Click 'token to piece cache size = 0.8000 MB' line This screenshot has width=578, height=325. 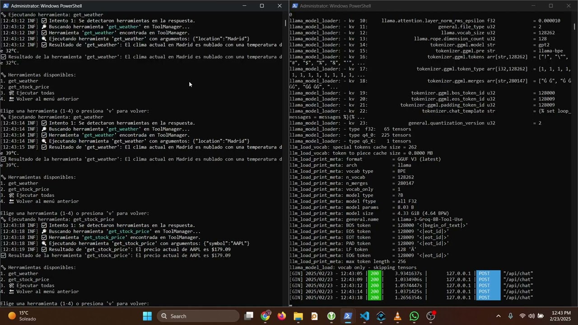pyautogui.click(x=361, y=153)
